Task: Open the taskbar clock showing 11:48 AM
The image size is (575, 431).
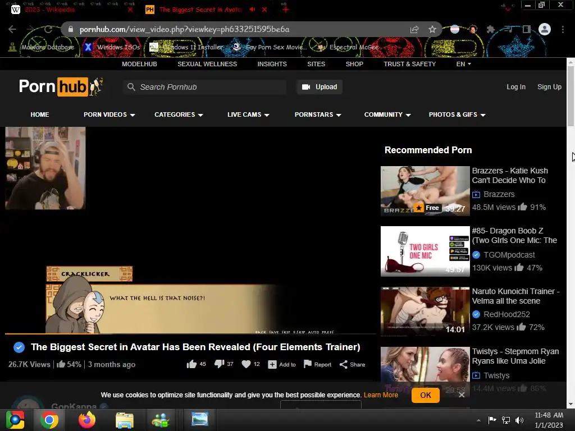Action: [x=549, y=420]
